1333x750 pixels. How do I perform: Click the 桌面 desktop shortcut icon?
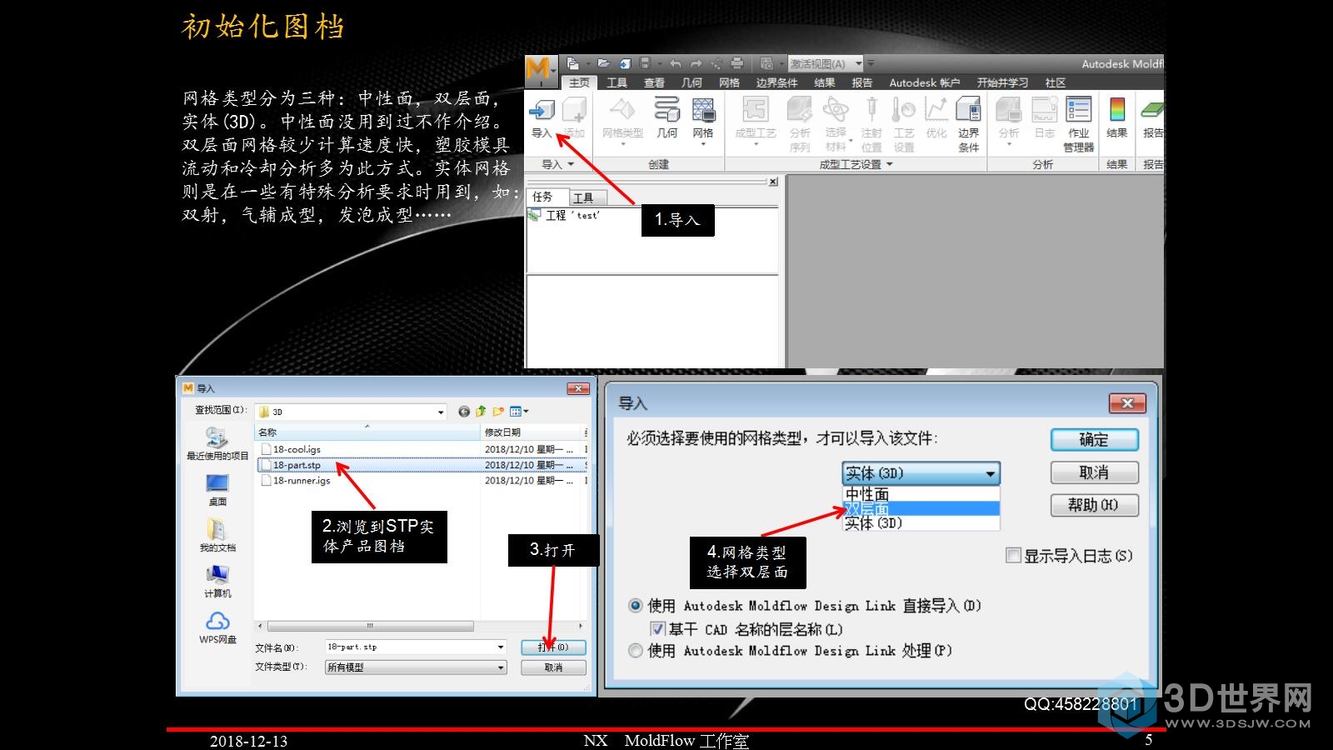[x=217, y=483]
